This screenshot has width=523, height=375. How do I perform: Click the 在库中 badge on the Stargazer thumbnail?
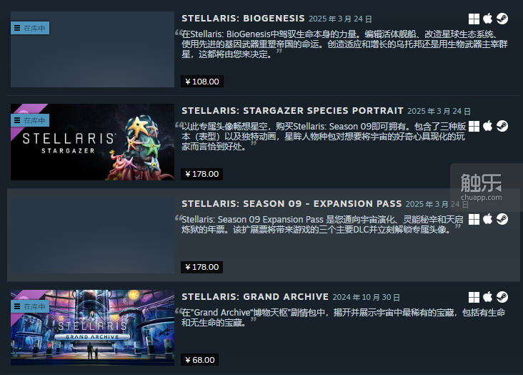point(30,120)
